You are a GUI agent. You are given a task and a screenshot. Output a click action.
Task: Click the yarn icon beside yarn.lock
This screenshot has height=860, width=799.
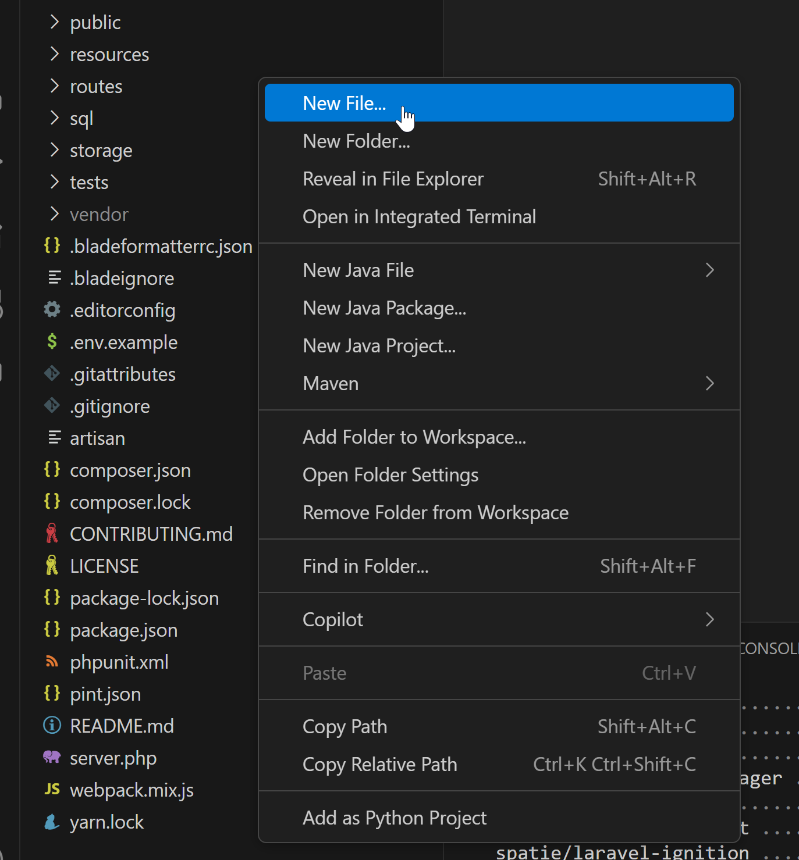52,822
